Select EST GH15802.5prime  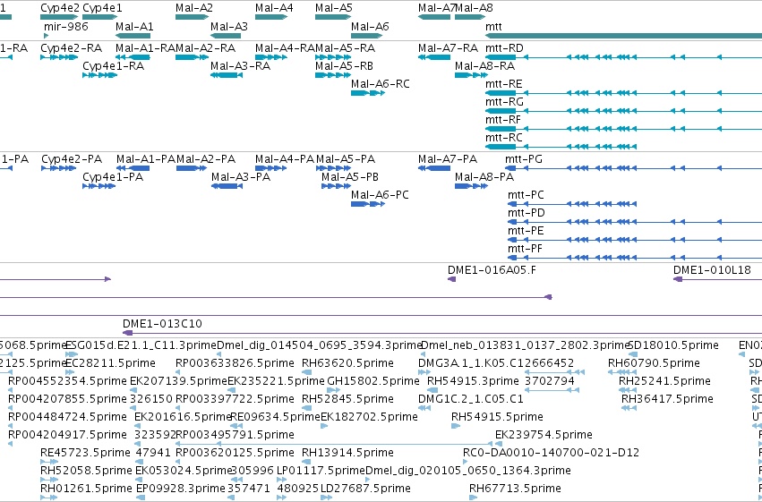tap(333, 390)
